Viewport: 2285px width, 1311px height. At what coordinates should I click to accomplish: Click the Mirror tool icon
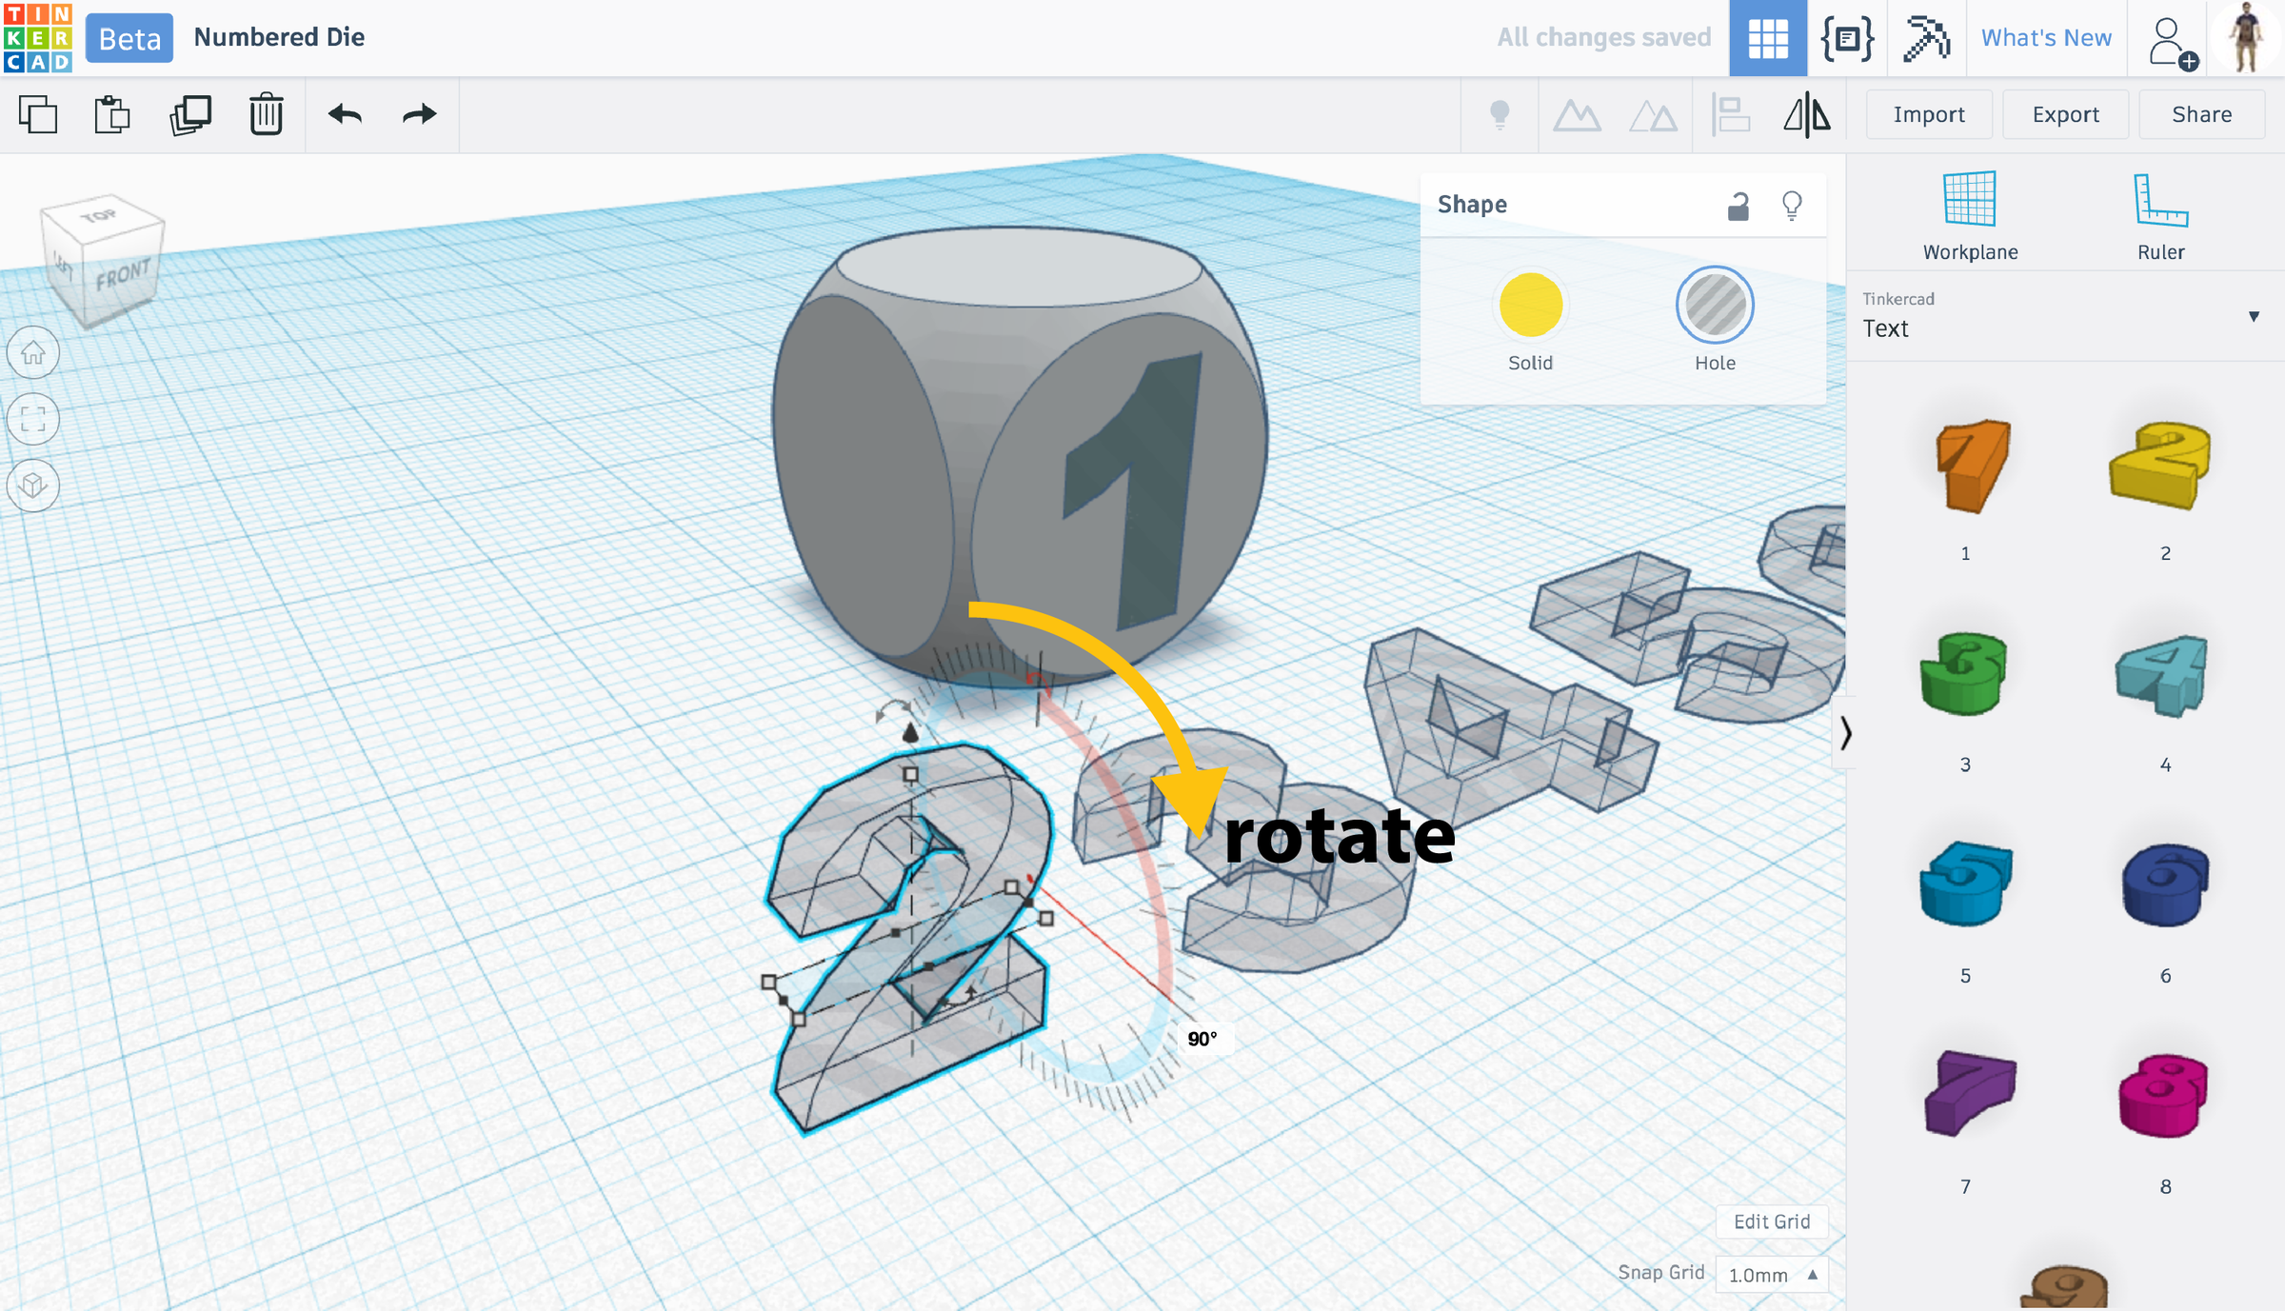coord(1806,115)
